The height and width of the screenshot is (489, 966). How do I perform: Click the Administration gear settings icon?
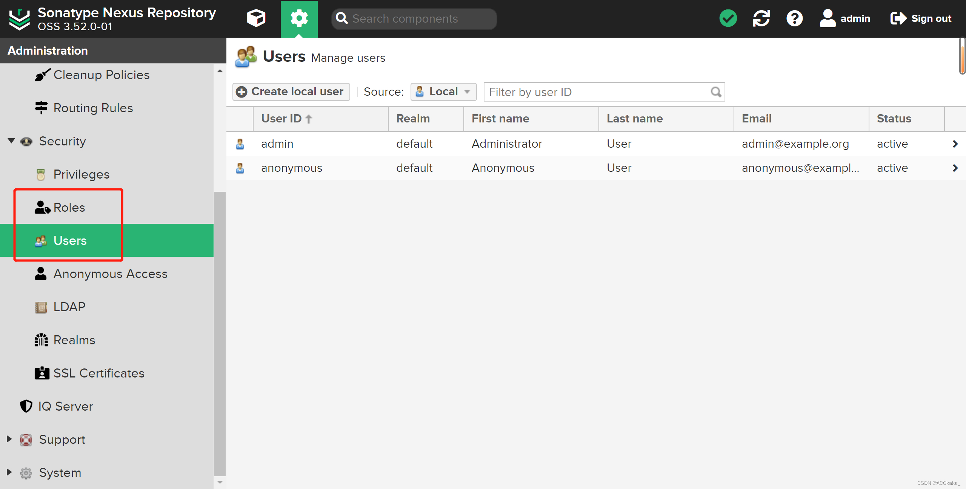tap(298, 18)
